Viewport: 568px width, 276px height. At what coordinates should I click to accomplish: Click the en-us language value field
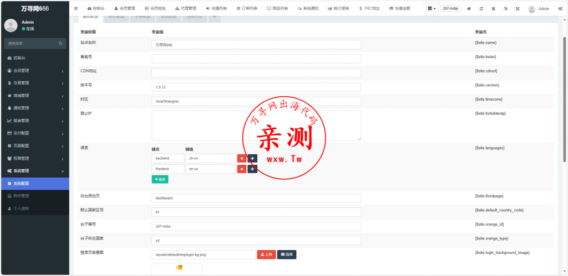(210, 169)
